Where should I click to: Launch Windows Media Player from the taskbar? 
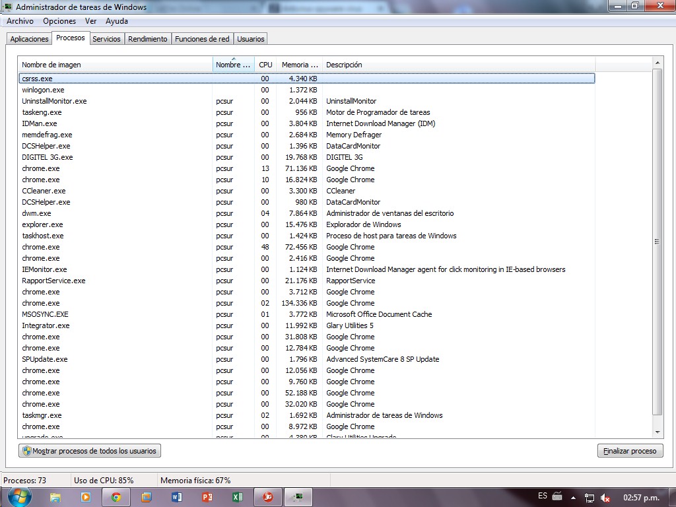[x=86, y=498]
